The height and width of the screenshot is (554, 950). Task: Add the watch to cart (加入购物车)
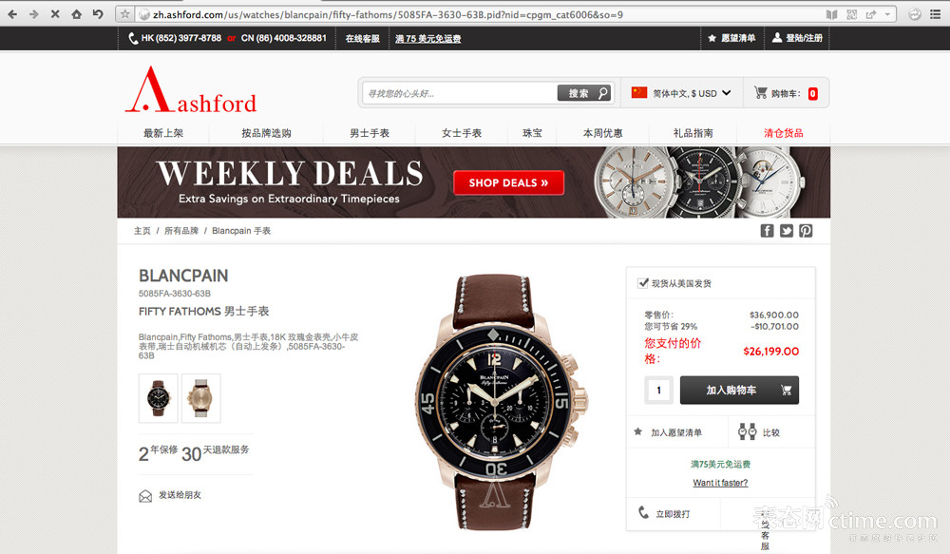[x=739, y=391]
